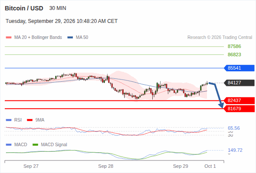256x173 pixels.
Task: Click the 9MA legend red swatch
Action: click(x=30, y=120)
